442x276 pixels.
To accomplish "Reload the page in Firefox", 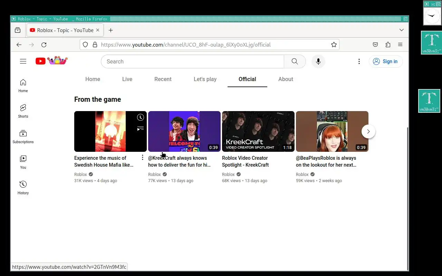I will [44, 45].
